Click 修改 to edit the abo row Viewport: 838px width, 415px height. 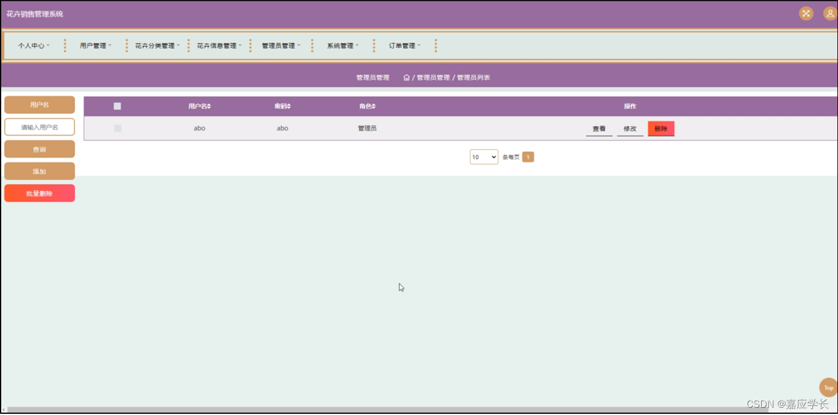[x=630, y=129]
